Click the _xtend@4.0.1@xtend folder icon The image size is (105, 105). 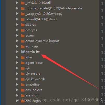click(x=23, y=19)
